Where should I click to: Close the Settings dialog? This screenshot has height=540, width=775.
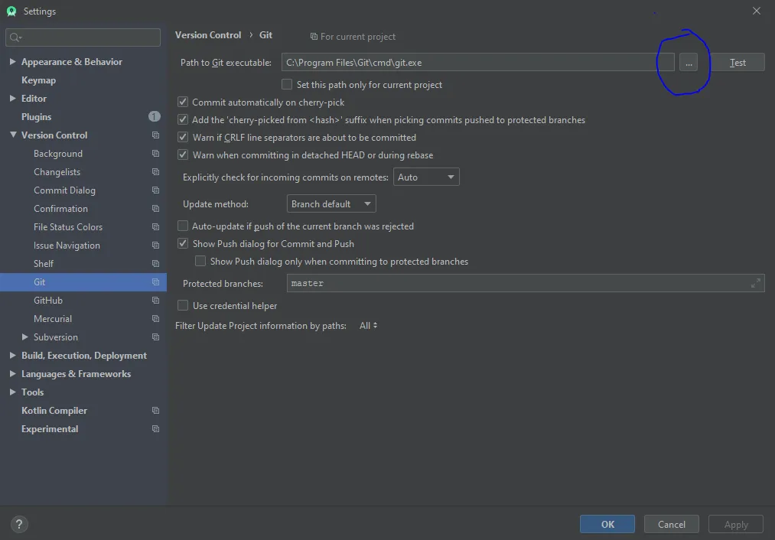click(x=756, y=11)
